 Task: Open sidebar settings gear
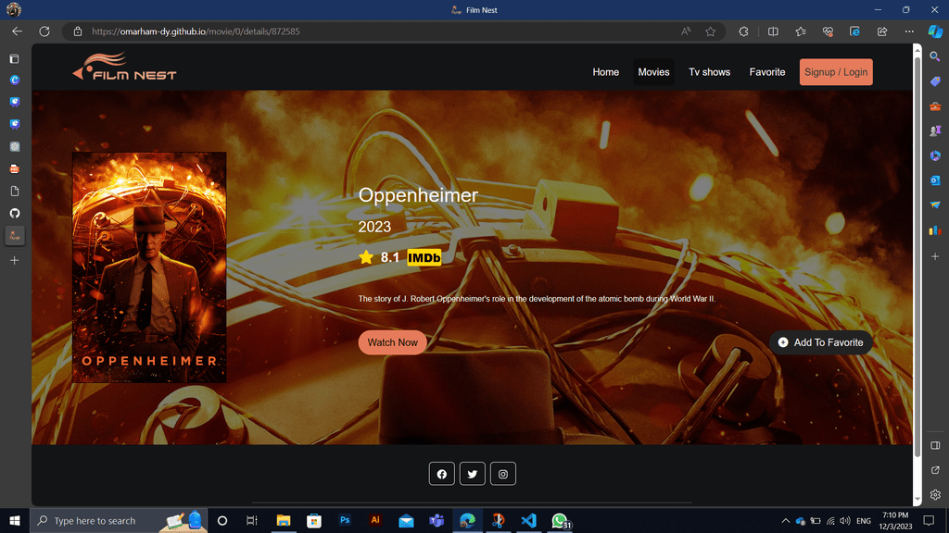point(935,495)
